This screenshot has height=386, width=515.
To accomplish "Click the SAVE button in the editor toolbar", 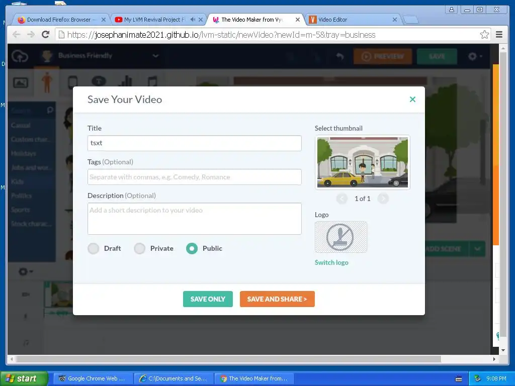I will [437, 56].
